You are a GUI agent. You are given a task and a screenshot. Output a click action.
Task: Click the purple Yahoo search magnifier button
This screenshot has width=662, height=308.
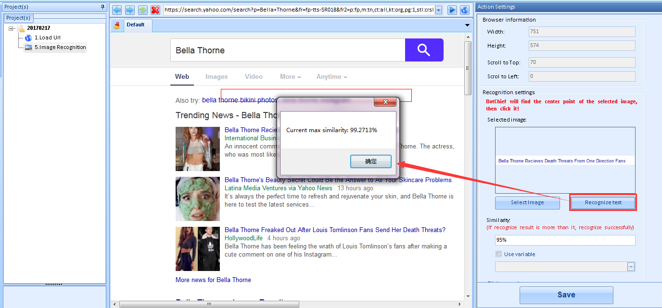coord(424,50)
